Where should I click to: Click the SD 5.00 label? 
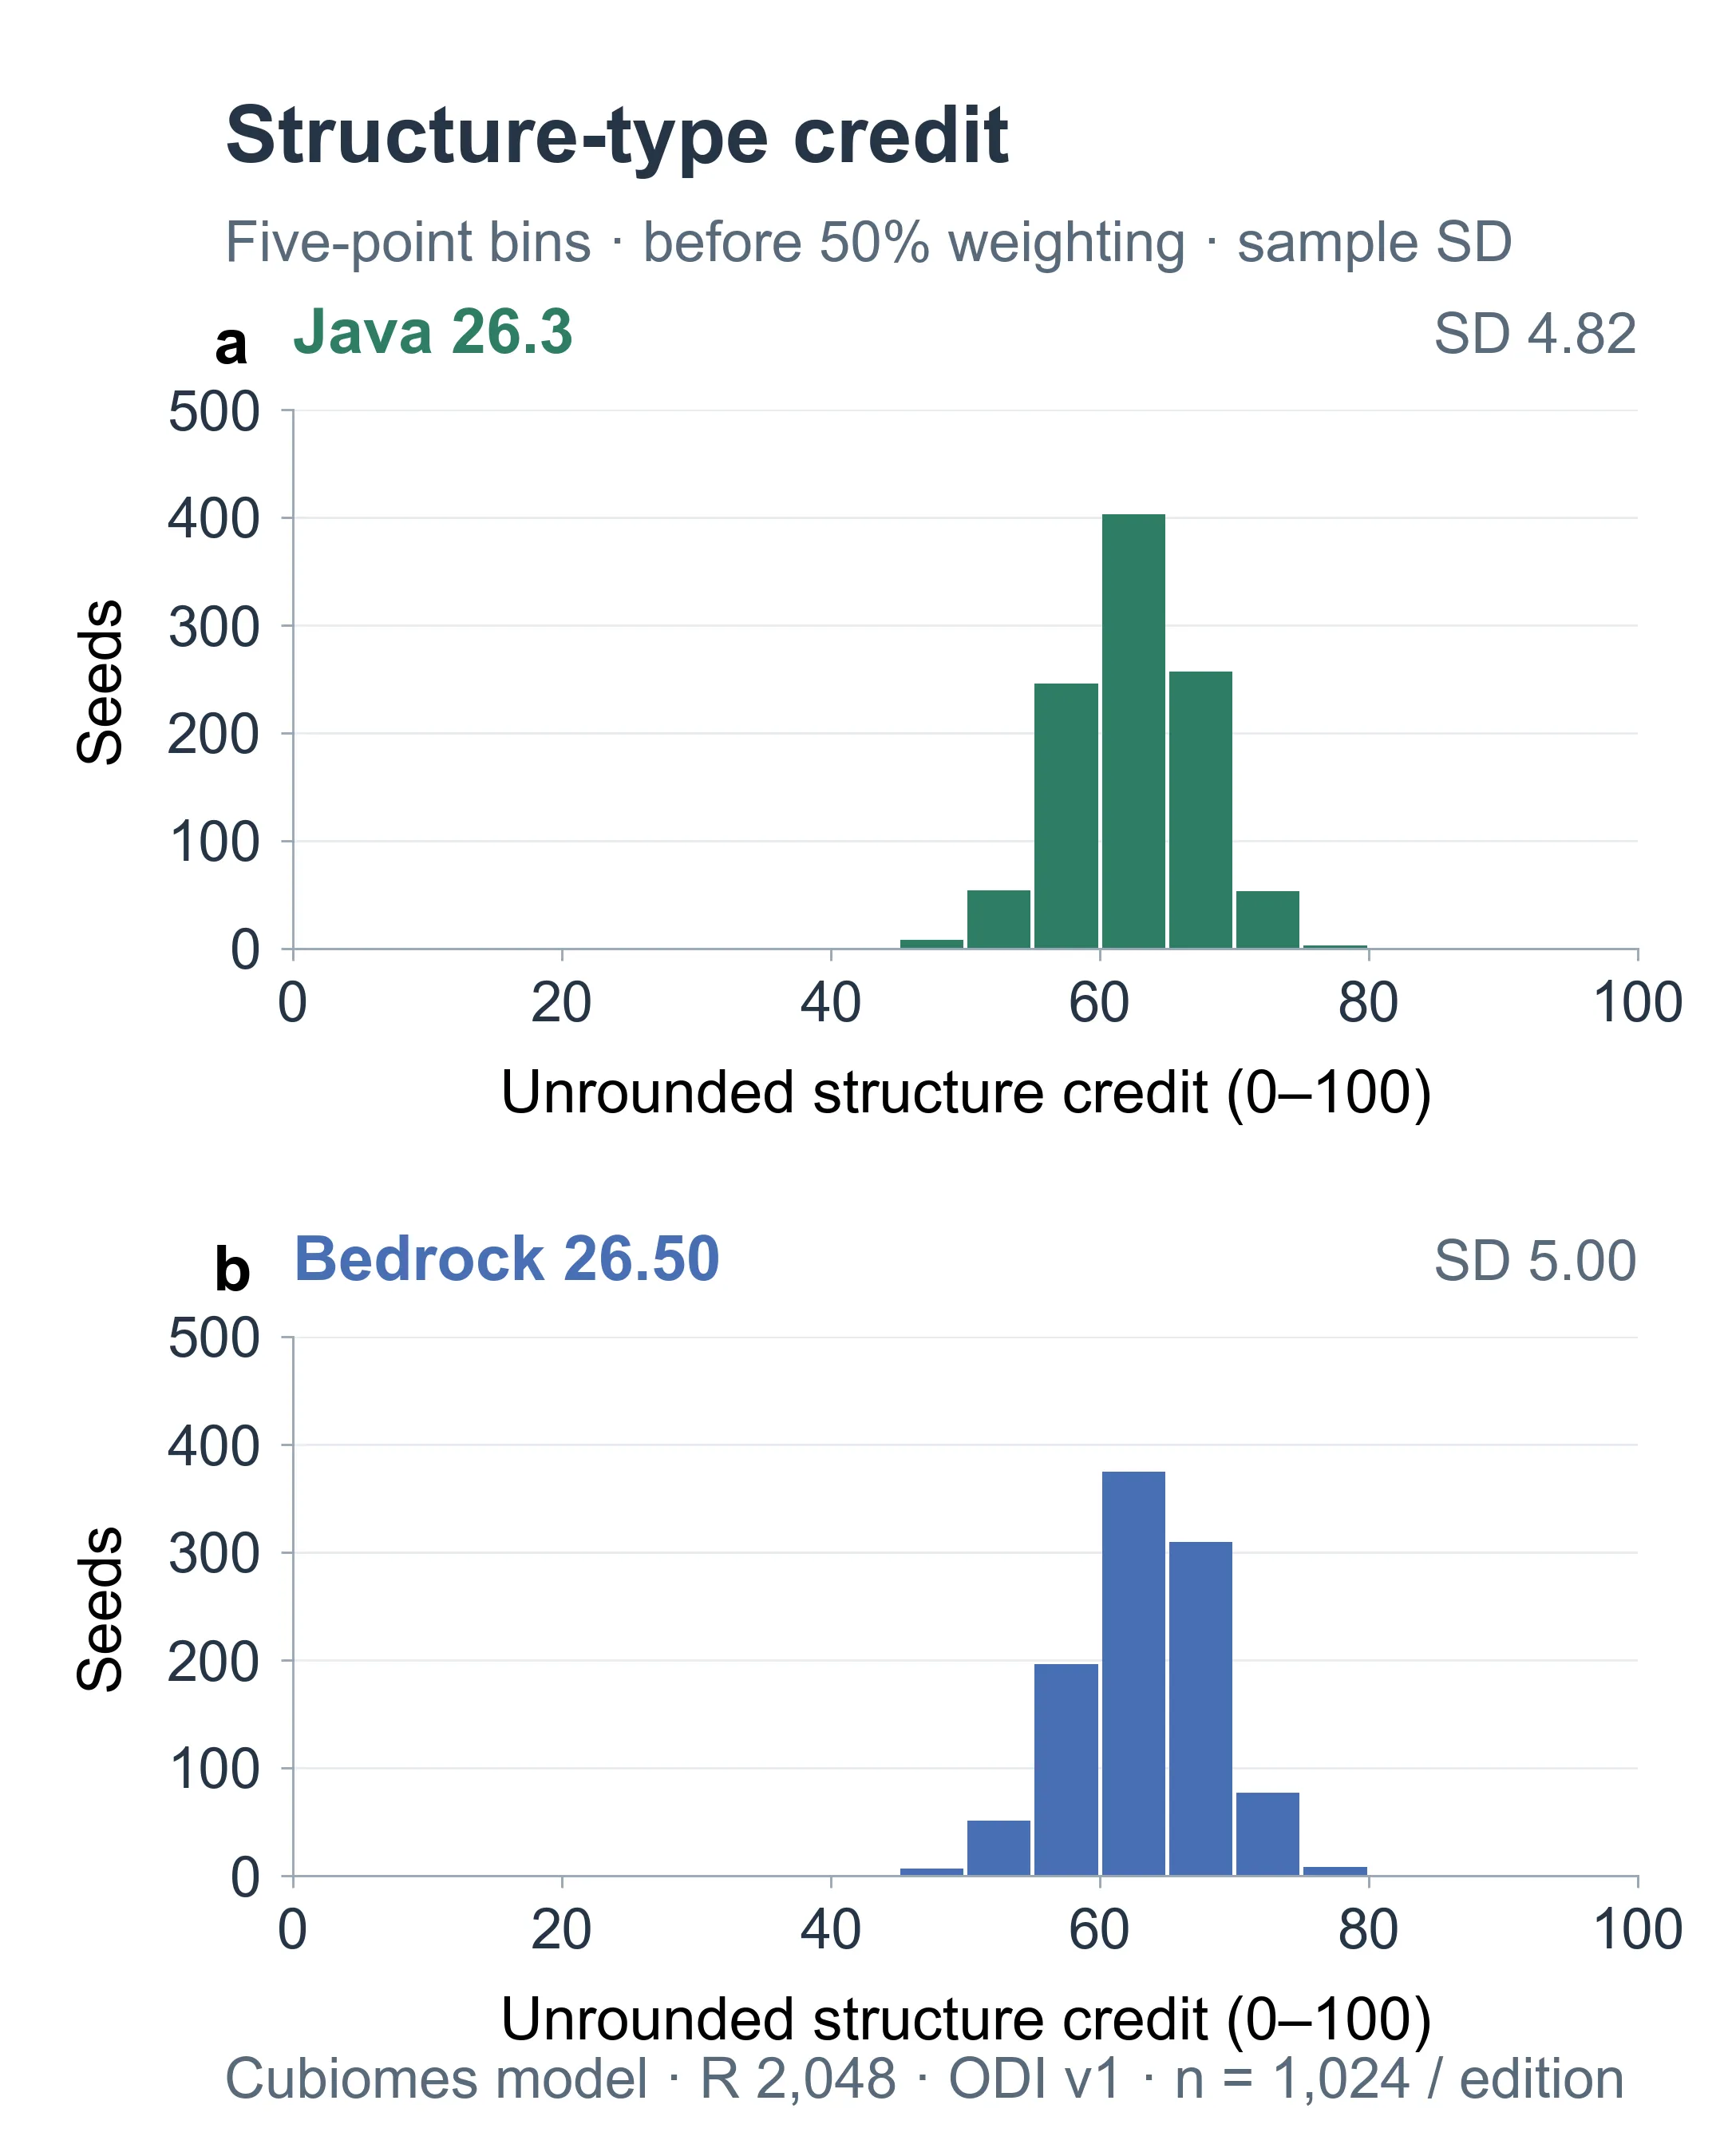click(x=1535, y=1260)
